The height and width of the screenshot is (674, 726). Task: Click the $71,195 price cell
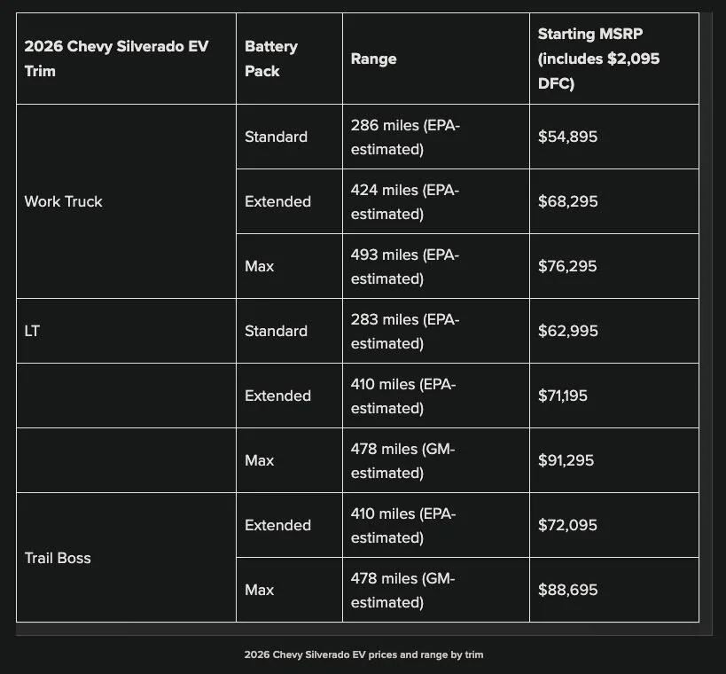614,396
